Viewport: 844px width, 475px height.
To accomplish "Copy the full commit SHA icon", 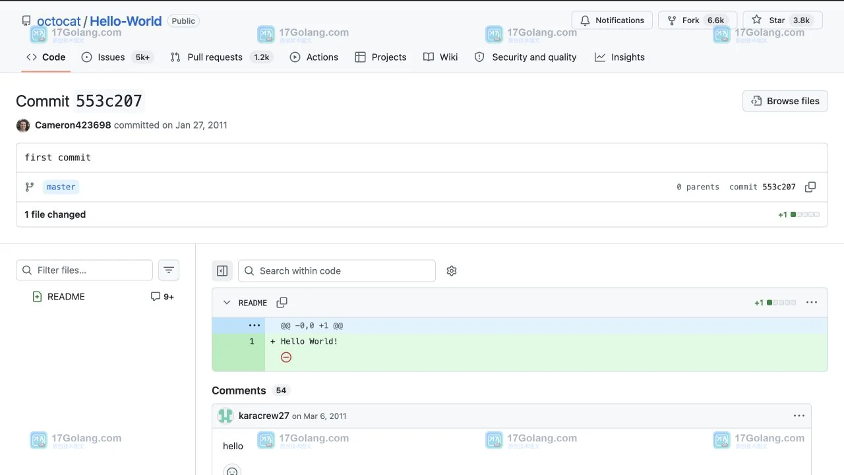I will 810,187.
